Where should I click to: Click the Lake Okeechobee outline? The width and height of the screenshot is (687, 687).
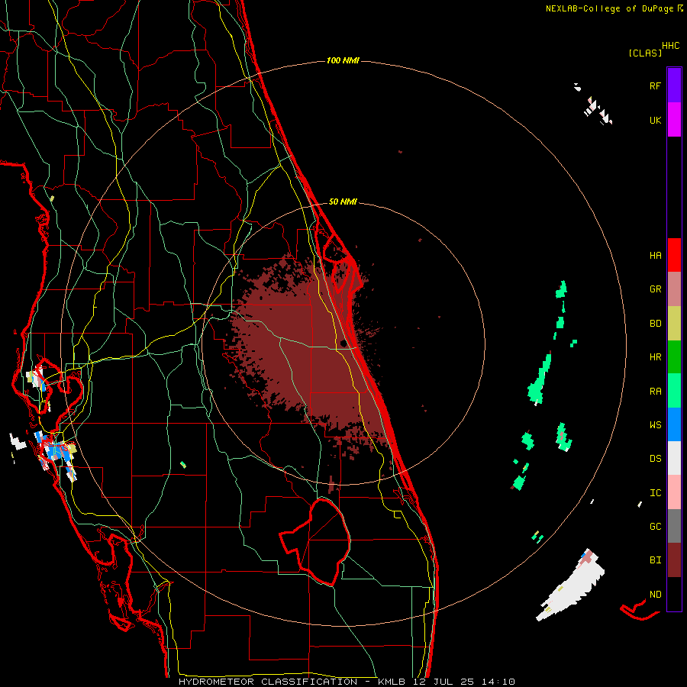(x=315, y=542)
